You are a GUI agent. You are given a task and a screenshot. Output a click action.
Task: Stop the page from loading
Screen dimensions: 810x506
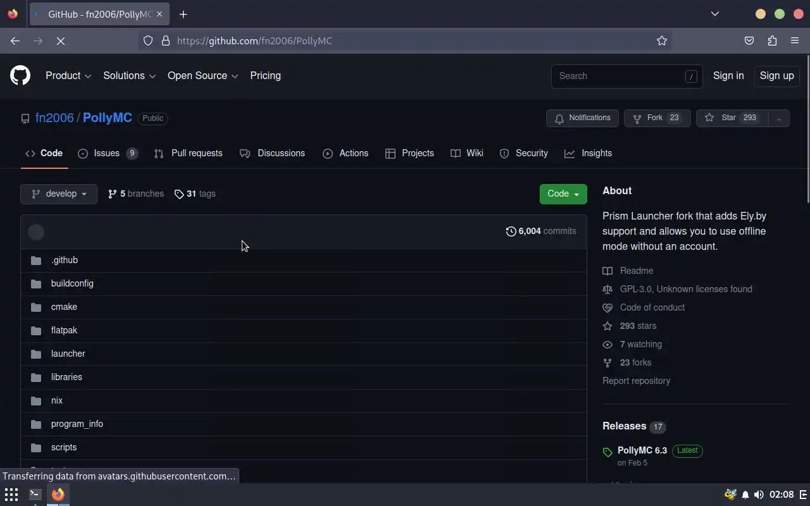pyautogui.click(x=61, y=40)
